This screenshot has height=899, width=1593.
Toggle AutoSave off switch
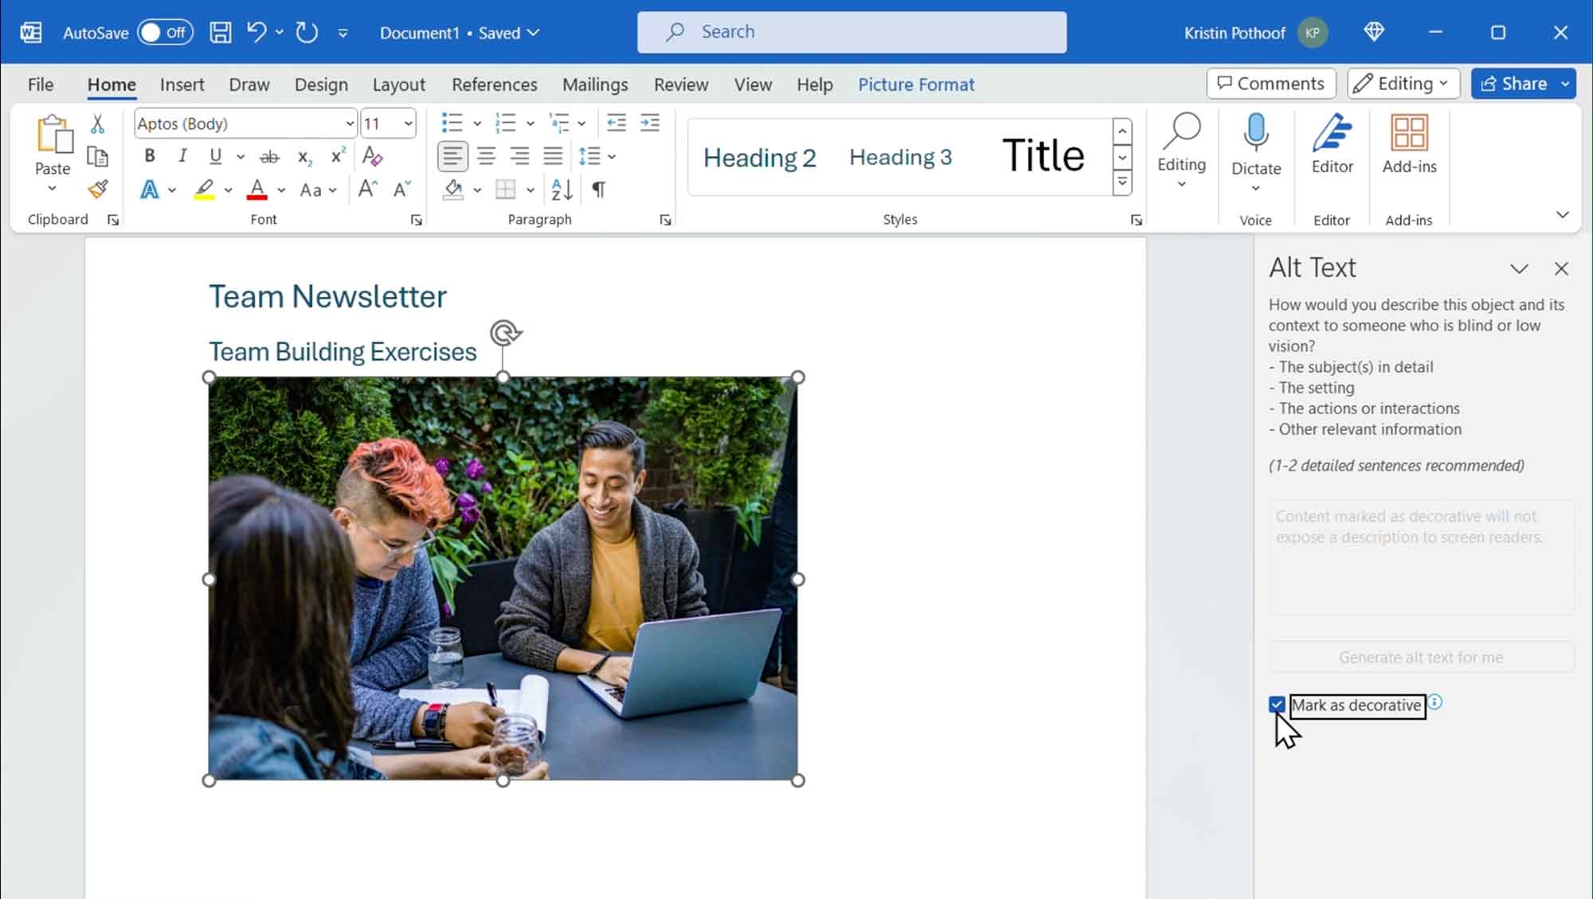pos(156,32)
